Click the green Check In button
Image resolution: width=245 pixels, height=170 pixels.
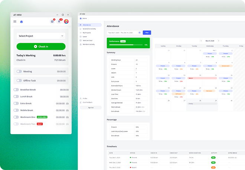41,47
